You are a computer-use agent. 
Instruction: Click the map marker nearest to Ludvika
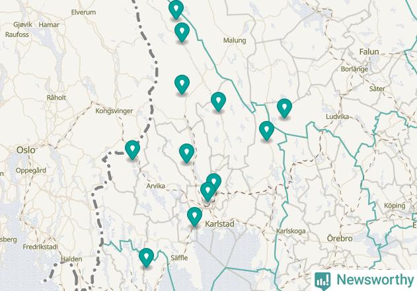pyautogui.click(x=284, y=107)
